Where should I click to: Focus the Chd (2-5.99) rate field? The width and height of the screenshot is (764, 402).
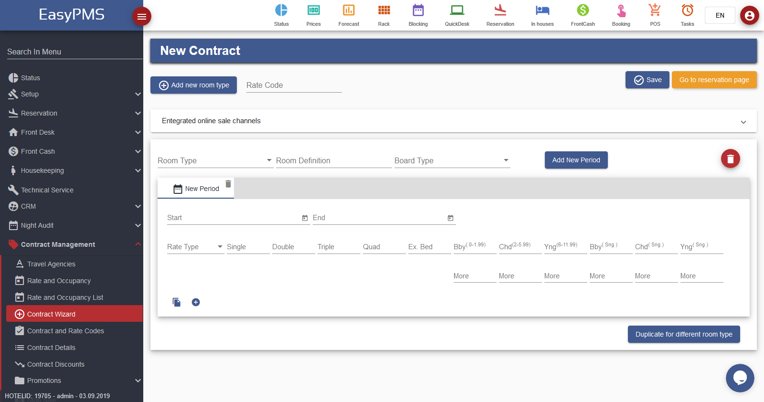pos(520,246)
